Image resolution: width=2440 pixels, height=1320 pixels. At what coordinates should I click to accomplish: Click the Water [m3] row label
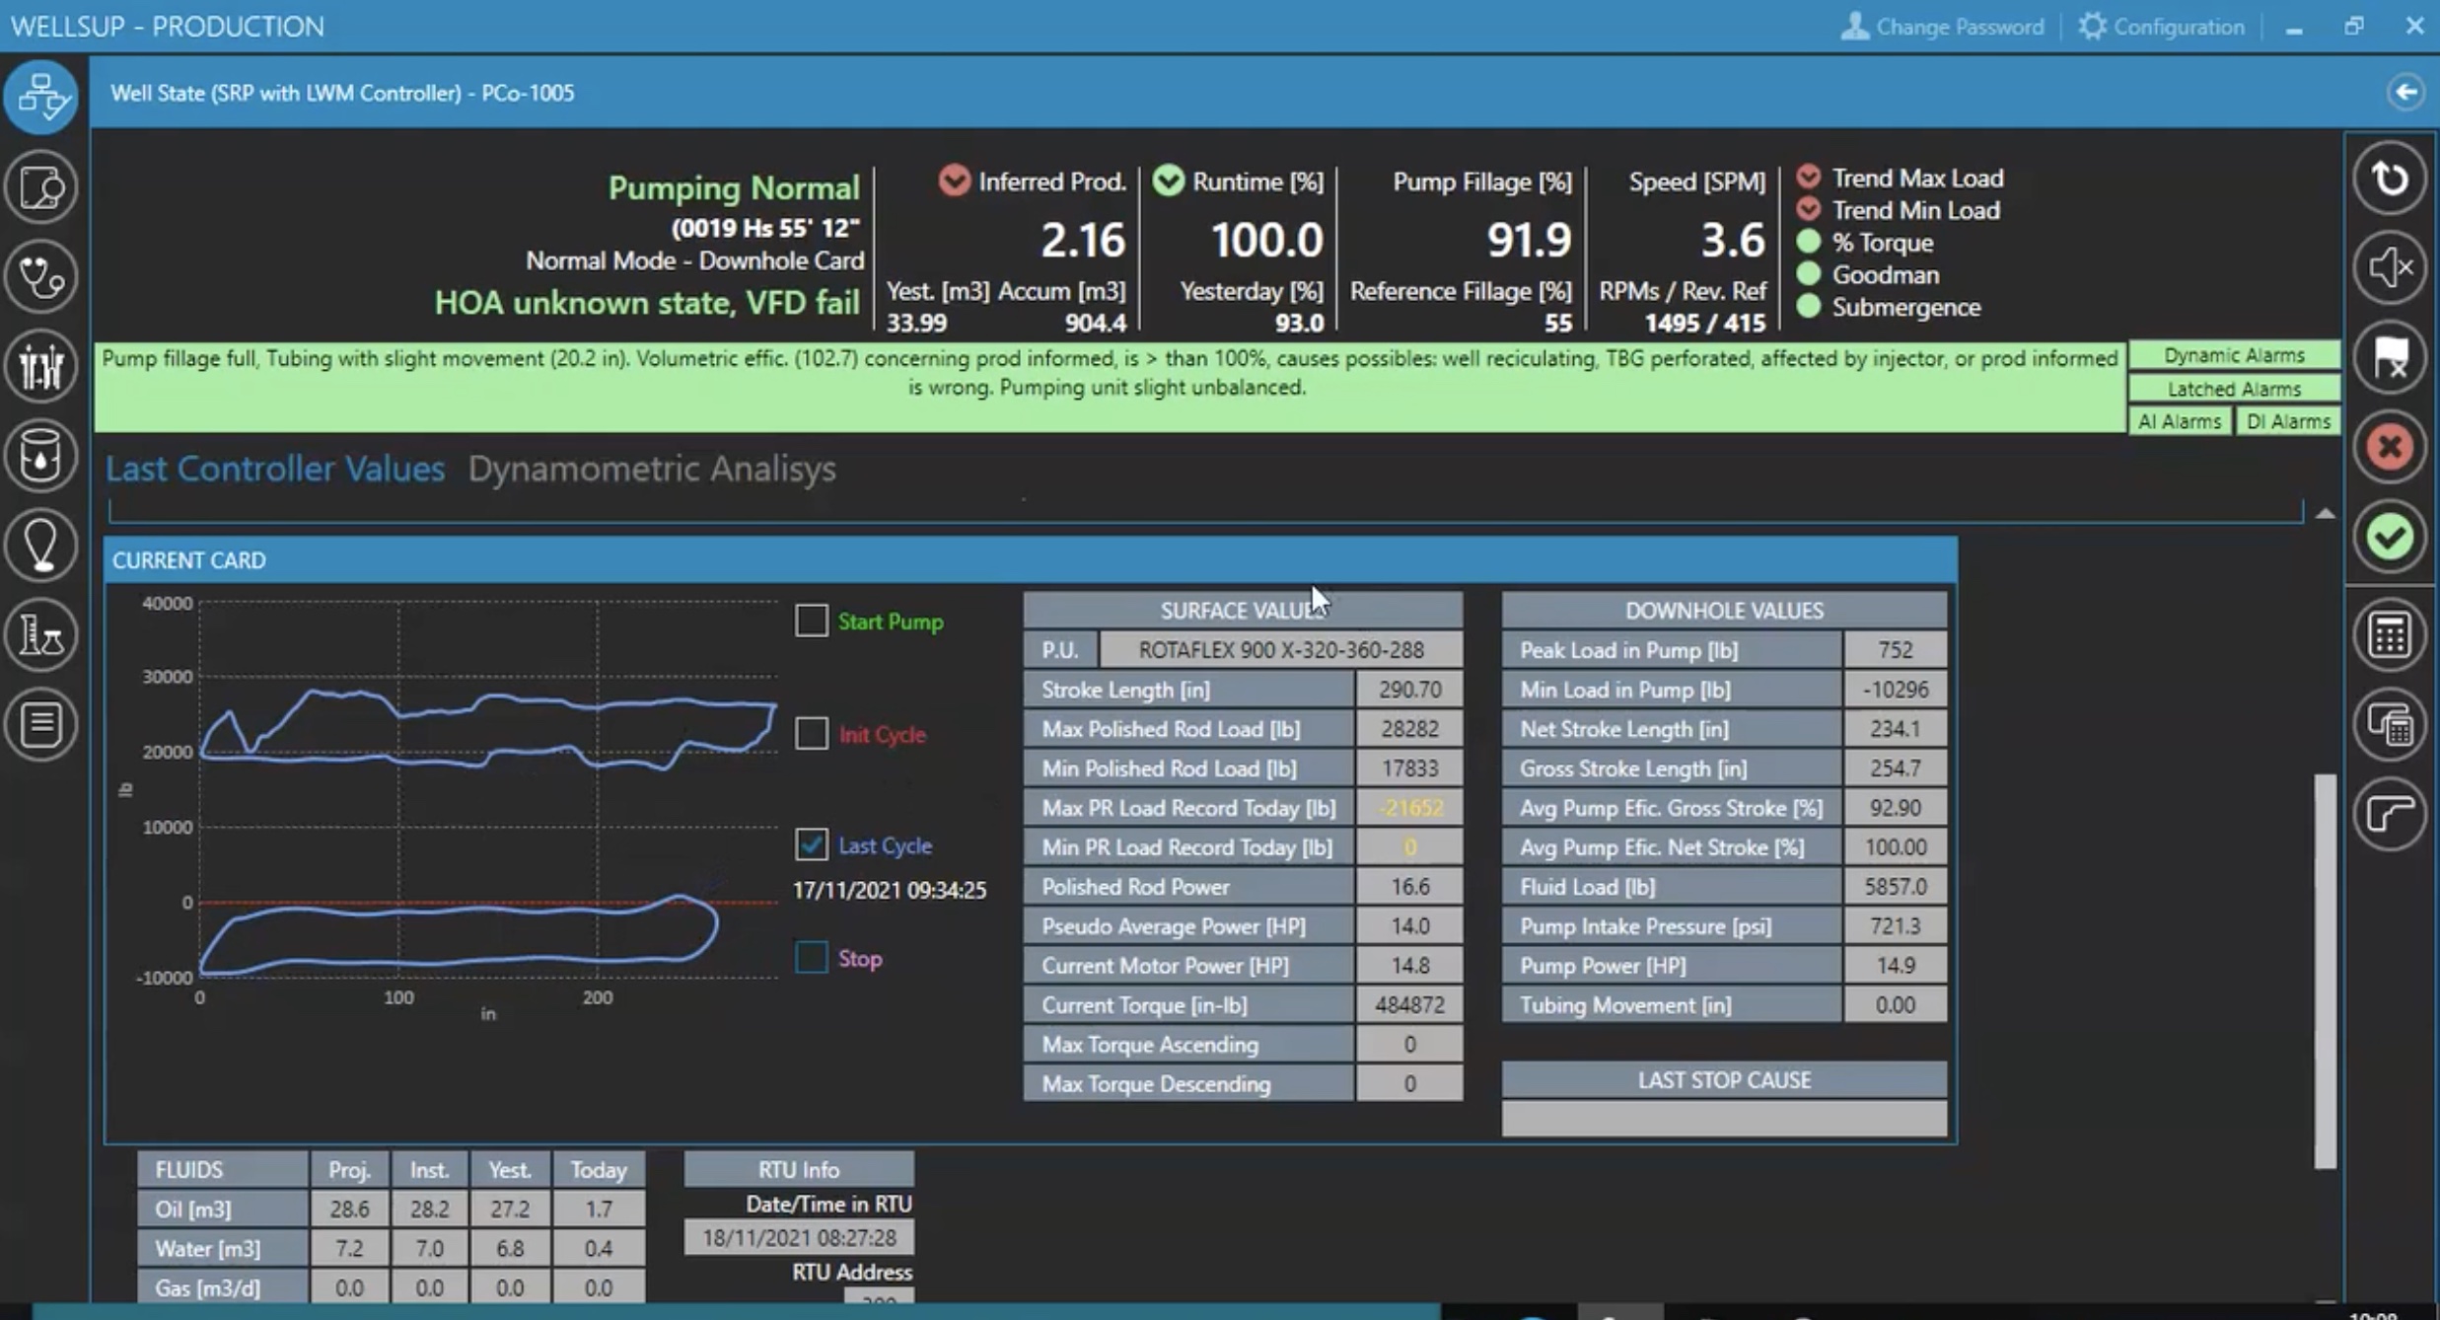(222, 1248)
